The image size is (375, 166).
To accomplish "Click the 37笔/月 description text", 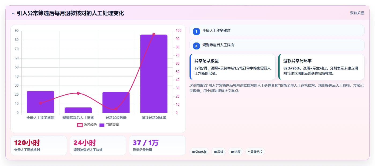I will tap(232, 71).
